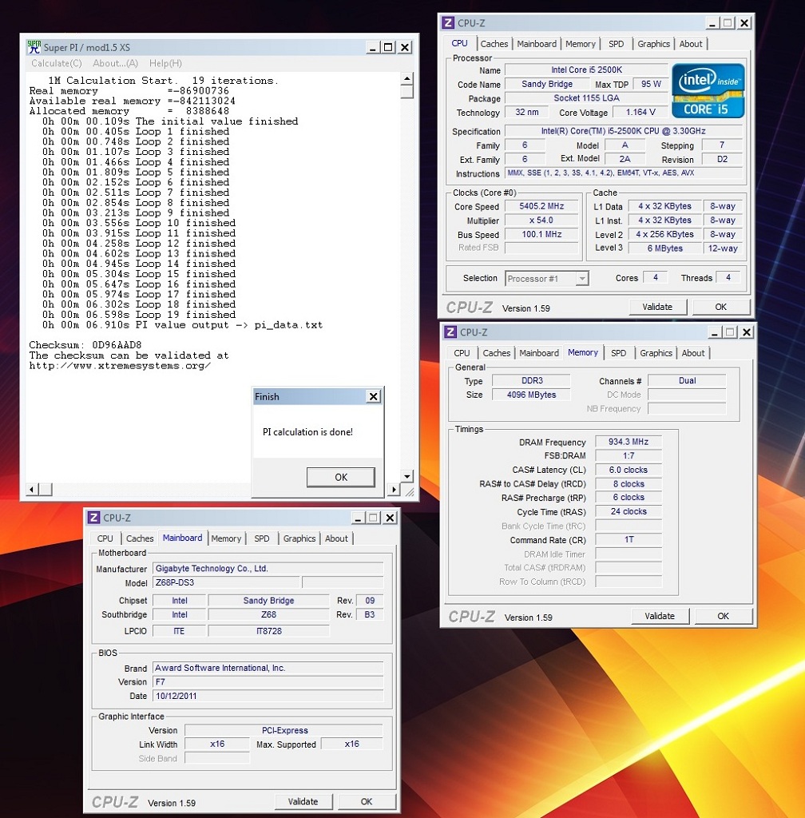Click the DRAM Frequency value '934.3 MHz'
This screenshot has height=818, width=805.
629,442
